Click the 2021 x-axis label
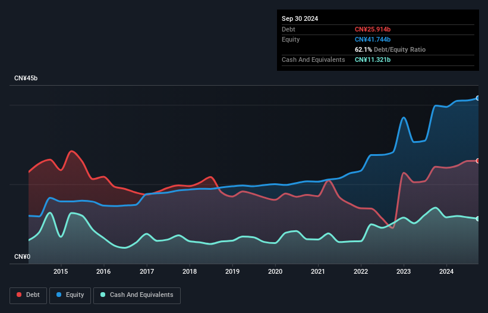Image resolution: width=488 pixels, height=313 pixels. (318, 271)
